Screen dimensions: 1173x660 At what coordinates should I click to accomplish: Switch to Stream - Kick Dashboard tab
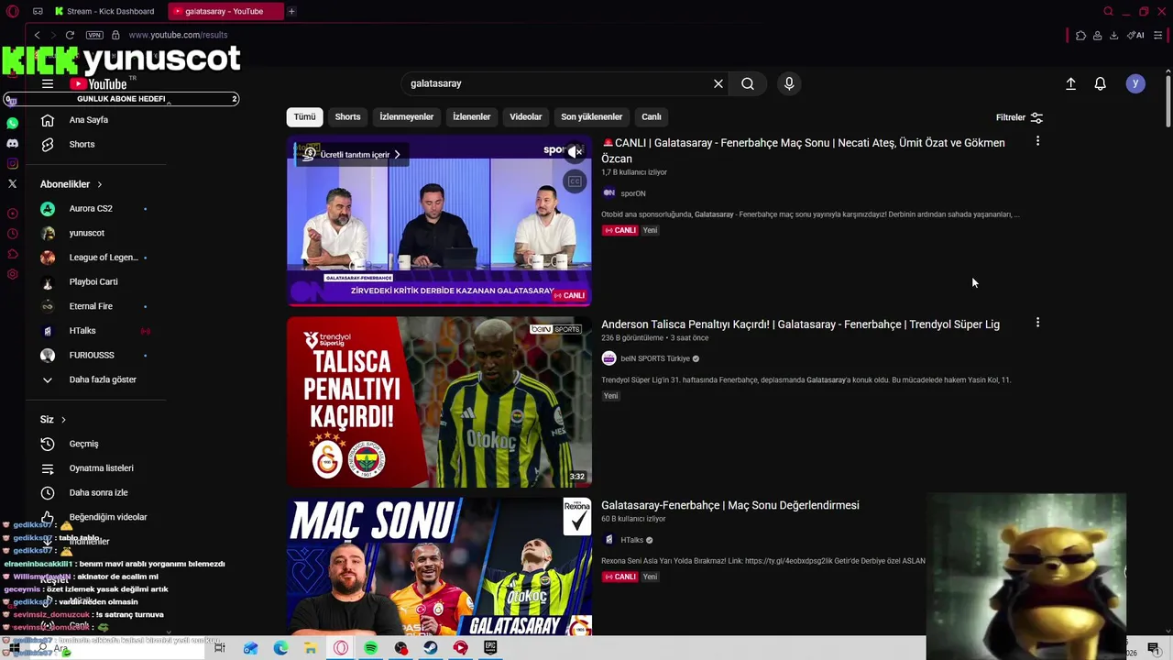[104, 11]
